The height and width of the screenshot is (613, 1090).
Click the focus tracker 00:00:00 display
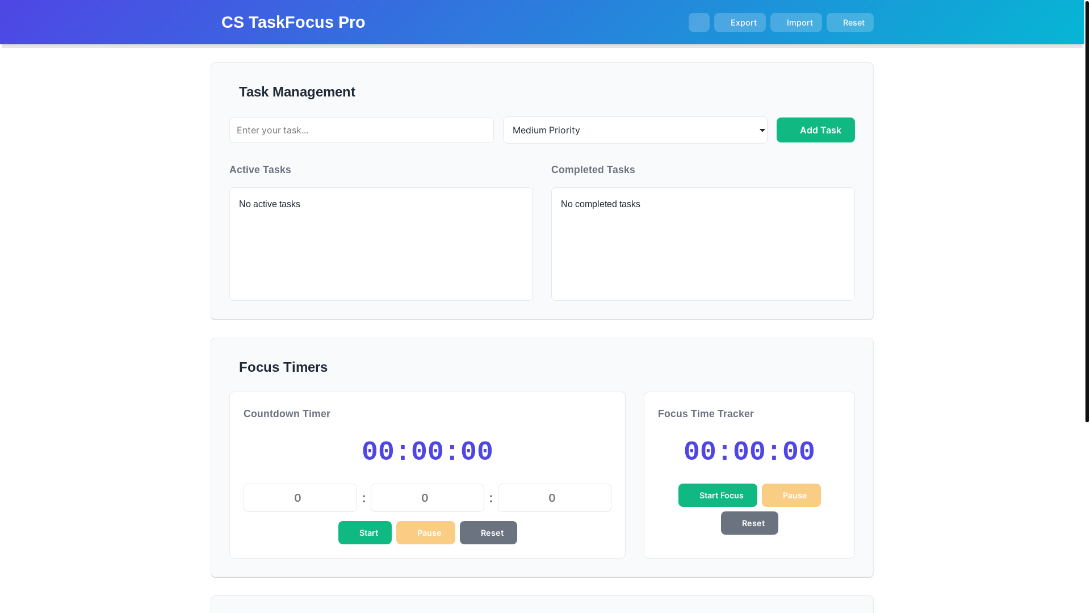[x=749, y=452]
